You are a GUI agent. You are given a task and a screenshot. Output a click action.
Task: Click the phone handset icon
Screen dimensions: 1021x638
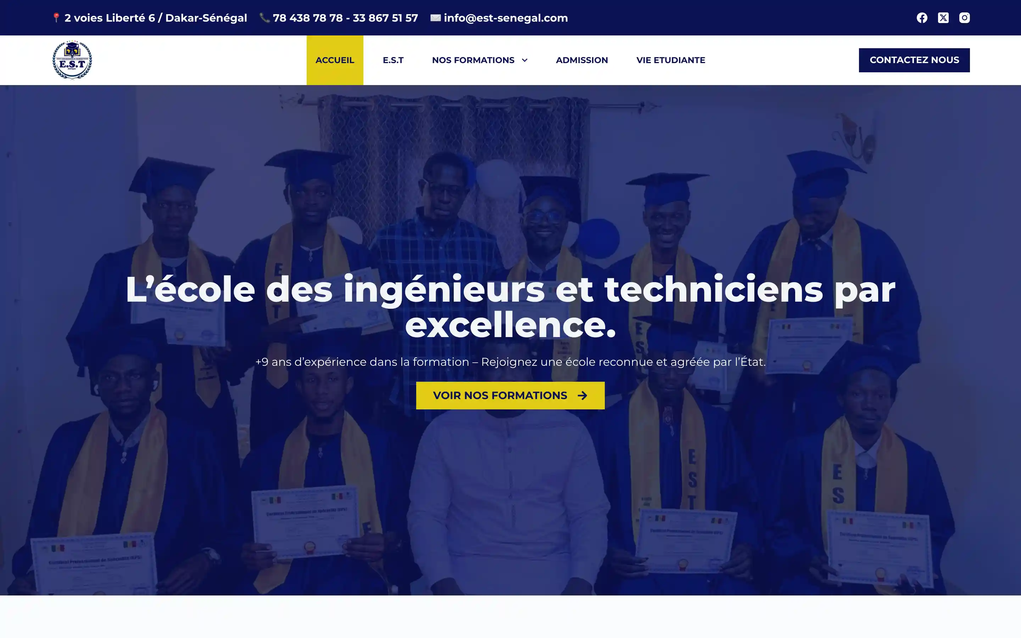point(264,18)
